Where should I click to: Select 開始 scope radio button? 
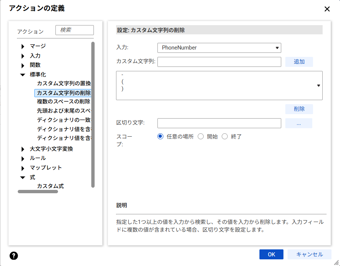201,136
